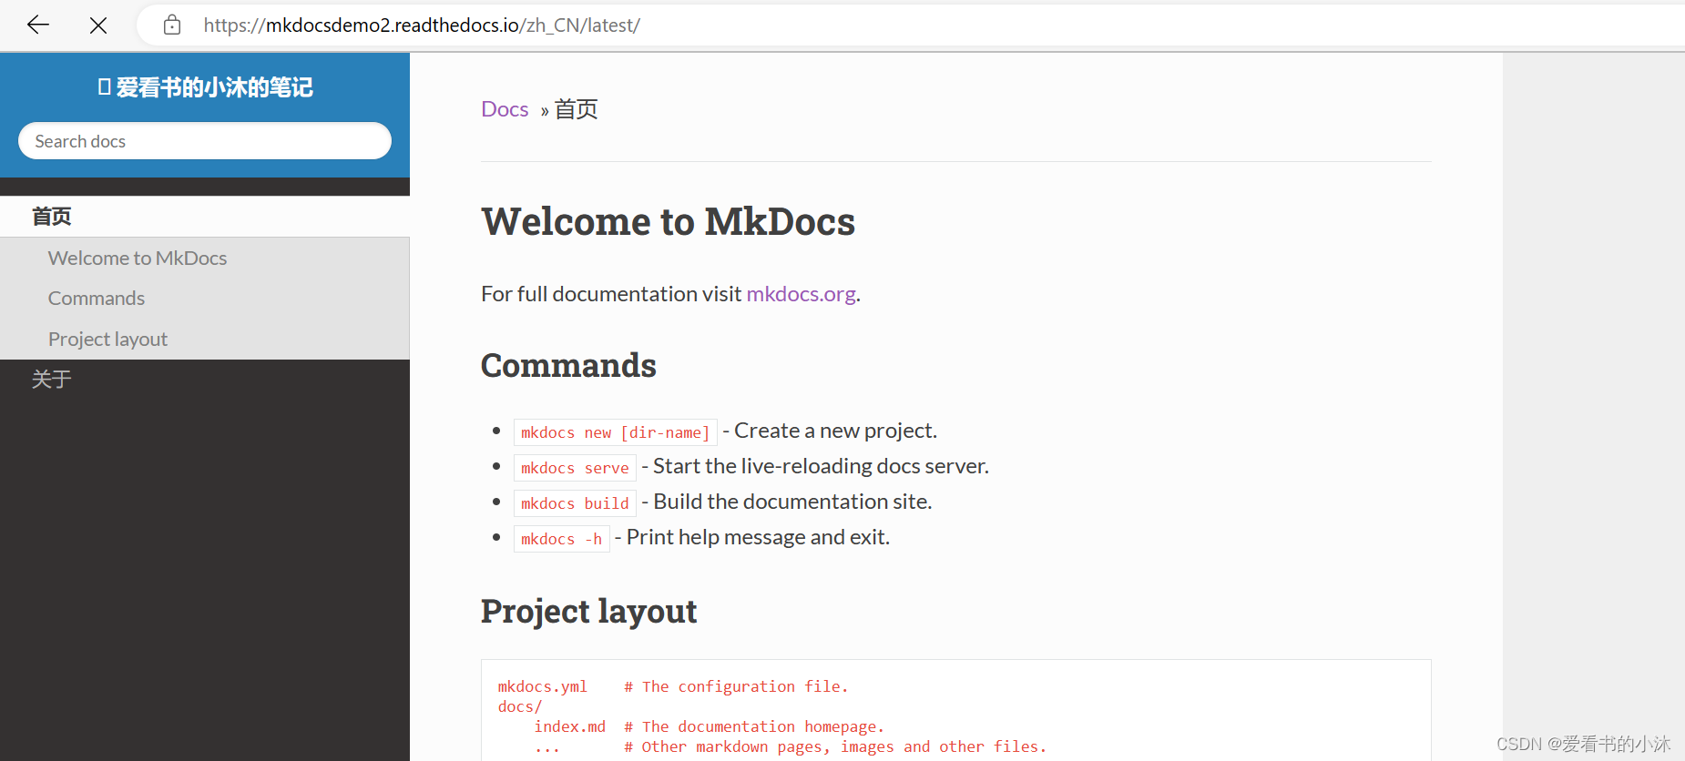Screen dimensions: 1685x761
Task: Click 'index.md' in the code block
Action: (x=570, y=726)
